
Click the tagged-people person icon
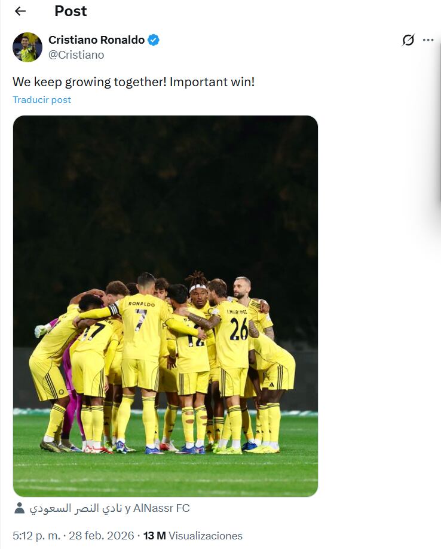[20, 508]
